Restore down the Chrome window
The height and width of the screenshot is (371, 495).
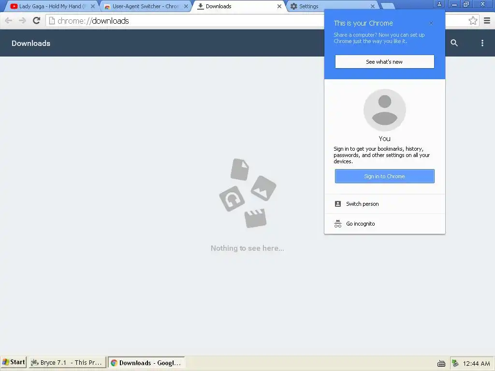[466, 4]
